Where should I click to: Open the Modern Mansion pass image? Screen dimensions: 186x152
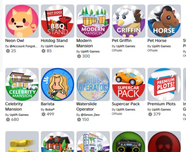coord(93,21)
